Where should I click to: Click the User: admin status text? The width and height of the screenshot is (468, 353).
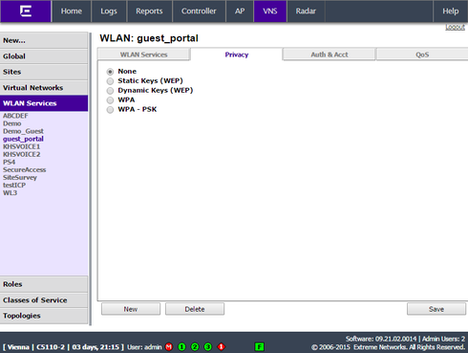144,347
